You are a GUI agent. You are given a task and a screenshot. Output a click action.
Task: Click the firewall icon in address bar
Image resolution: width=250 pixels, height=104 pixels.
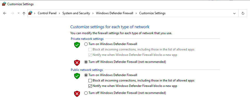click(x=30, y=13)
